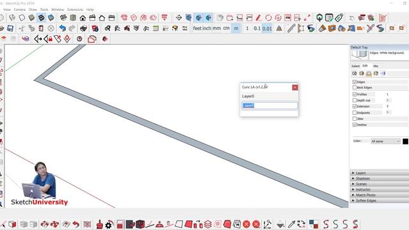Click the green tag icon
Viewport: 409px width, 230px height.
(339, 18)
